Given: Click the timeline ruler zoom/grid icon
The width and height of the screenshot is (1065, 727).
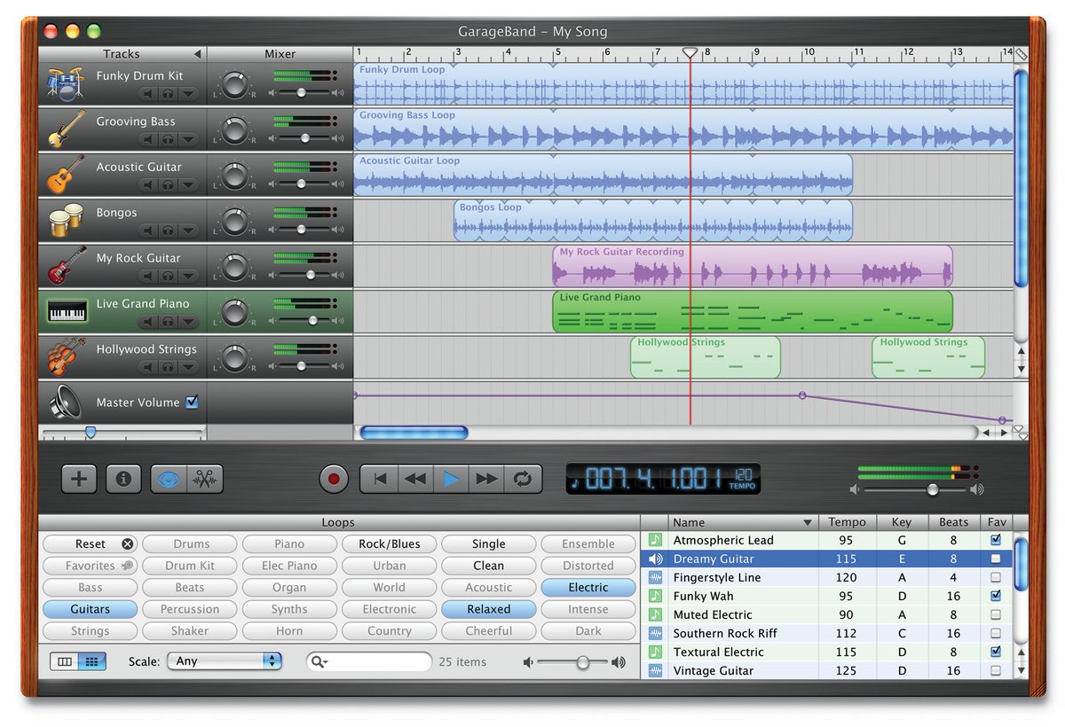Looking at the screenshot, I should pos(1021,53).
